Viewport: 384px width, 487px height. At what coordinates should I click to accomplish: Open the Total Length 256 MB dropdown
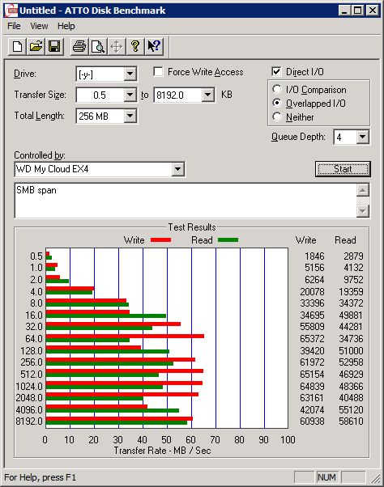(130, 116)
